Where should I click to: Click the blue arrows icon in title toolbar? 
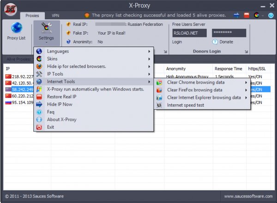236,15
